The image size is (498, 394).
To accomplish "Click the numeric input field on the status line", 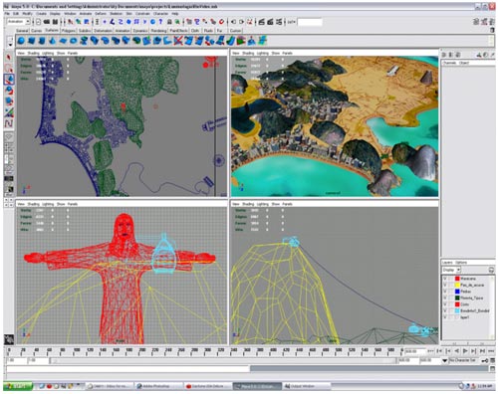I will (x=310, y=22).
